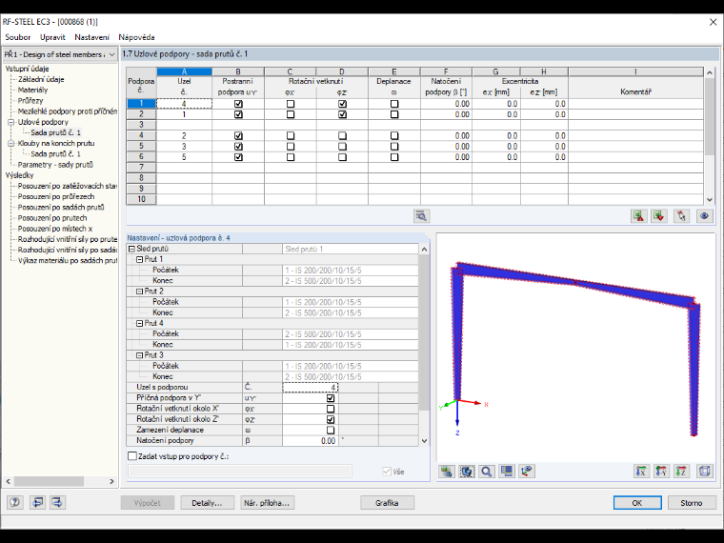Click the magnifier zoom icon below the model
Screen dimensions: 724x543
point(487,472)
